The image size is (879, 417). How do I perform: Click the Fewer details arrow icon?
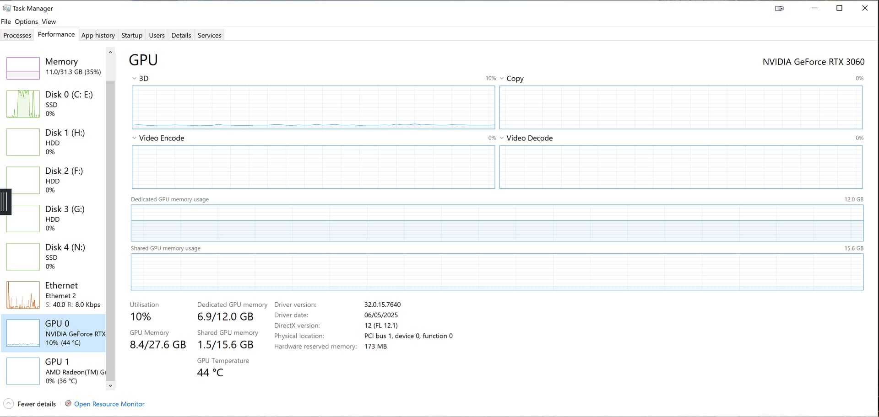pyautogui.click(x=8, y=404)
